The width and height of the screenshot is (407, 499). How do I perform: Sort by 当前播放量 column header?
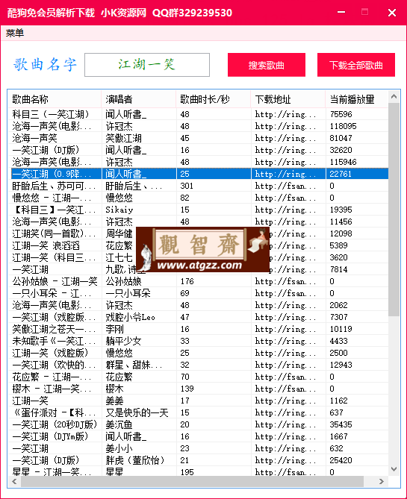pyautogui.click(x=357, y=99)
